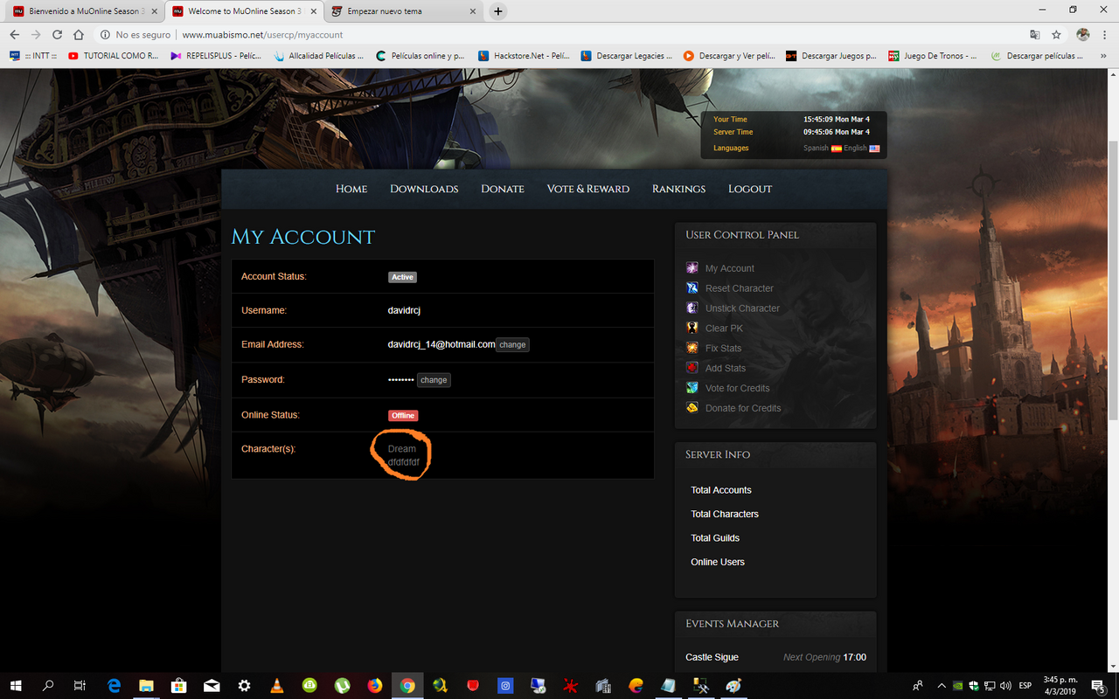The image size is (1119, 699).
Task: Go back with the browser back arrow
Action: point(14,35)
